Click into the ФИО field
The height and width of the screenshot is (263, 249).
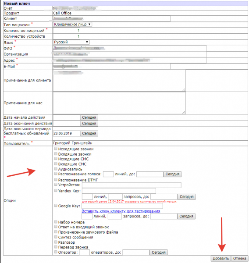point(129,48)
